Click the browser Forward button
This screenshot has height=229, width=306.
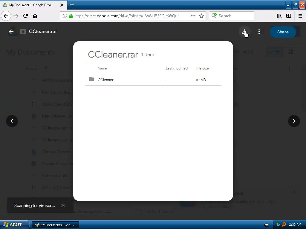click(x=16, y=16)
